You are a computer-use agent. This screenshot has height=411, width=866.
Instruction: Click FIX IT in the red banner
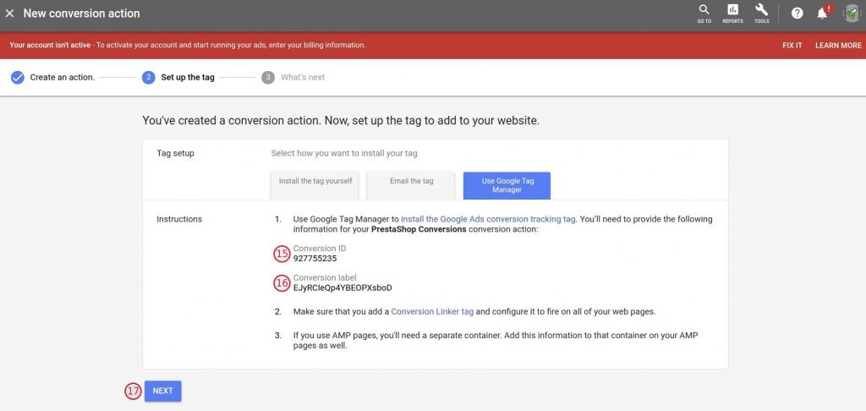[x=792, y=45]
